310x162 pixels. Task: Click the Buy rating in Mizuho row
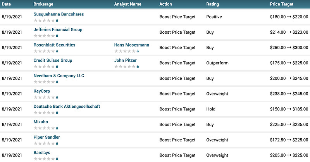210,125
